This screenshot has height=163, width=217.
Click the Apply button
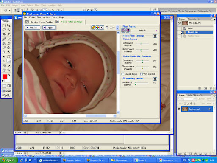tap(49, 28)
